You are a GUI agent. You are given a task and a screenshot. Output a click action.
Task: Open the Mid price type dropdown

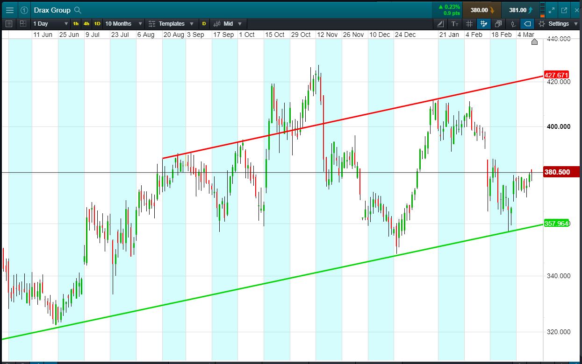(x=233, y=23)
